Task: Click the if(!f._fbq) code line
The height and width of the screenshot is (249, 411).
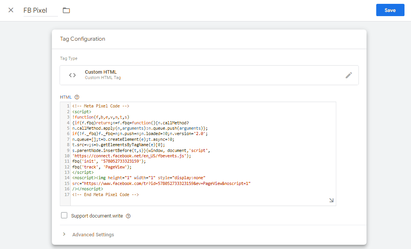Action: tap(140, 134)
